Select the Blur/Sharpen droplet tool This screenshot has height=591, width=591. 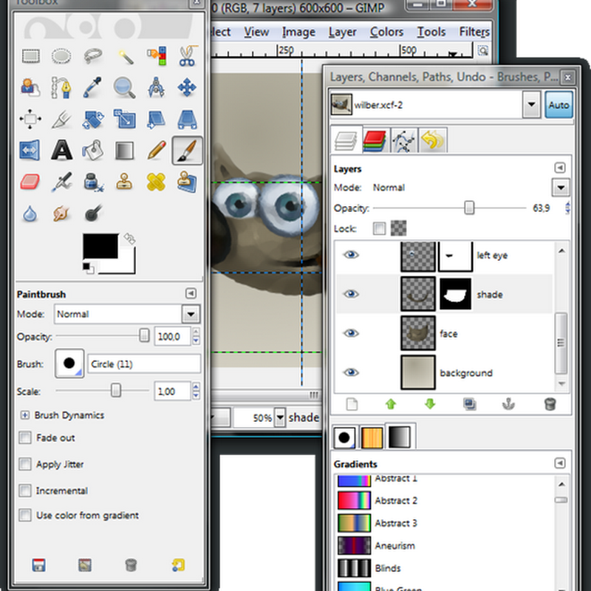[30, 213]
